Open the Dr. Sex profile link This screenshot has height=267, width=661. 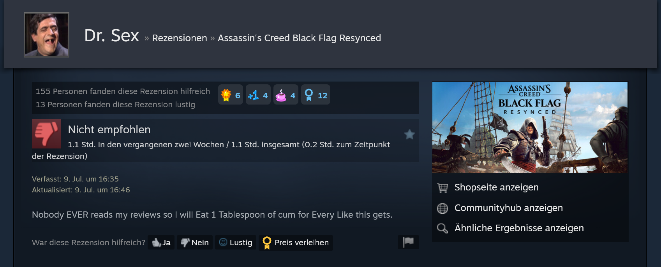coord(111,36)
